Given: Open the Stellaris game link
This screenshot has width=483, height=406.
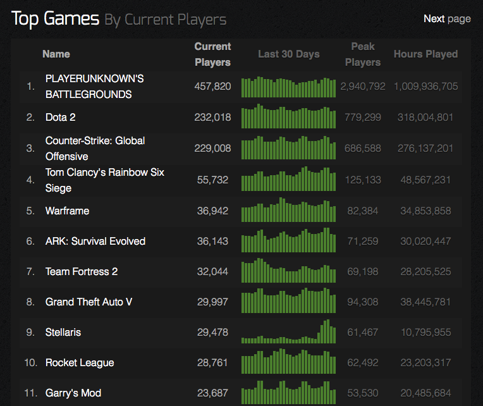Looking at the screenshot, I should click(x=63, y=333).
